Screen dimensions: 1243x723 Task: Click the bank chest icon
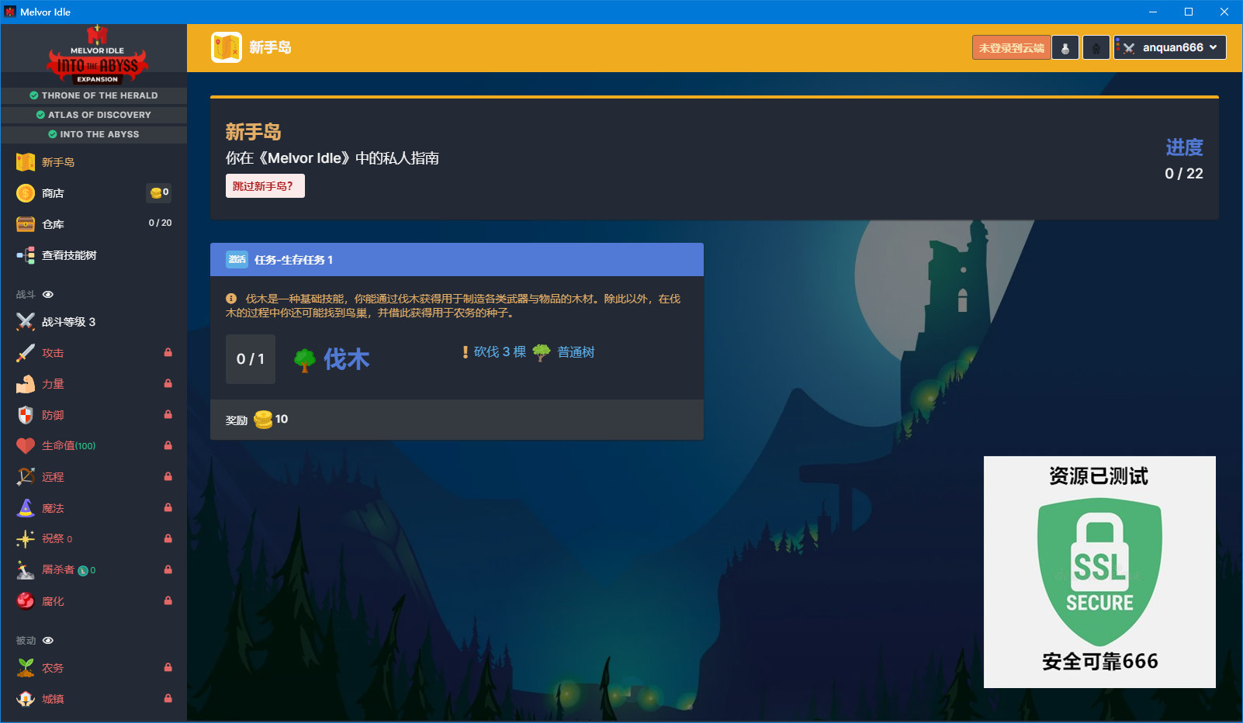[x=26, y=224]
